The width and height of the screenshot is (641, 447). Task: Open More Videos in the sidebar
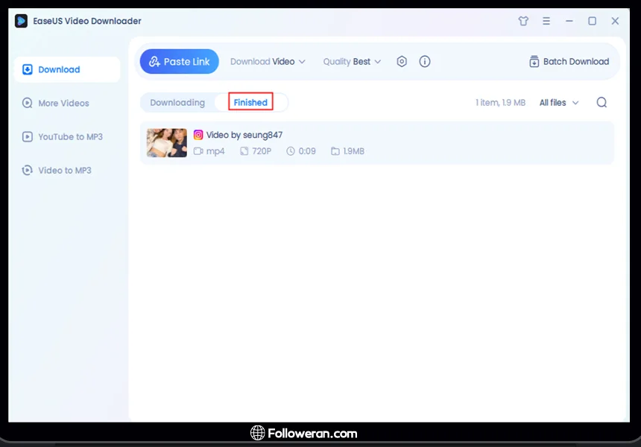[x=63, y=104]
